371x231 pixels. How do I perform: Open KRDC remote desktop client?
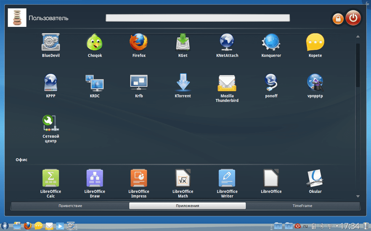[x=95, y=86]
